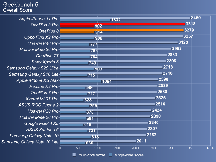Click the 914 single-core value
This screenshot has width=216, height=162.
(99, 32)
